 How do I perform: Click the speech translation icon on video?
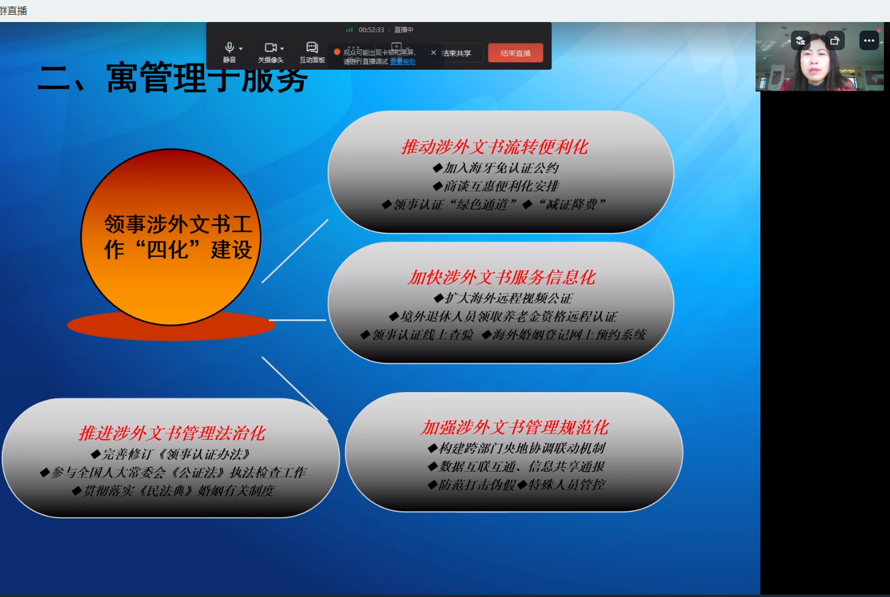(x=800, y=40)
